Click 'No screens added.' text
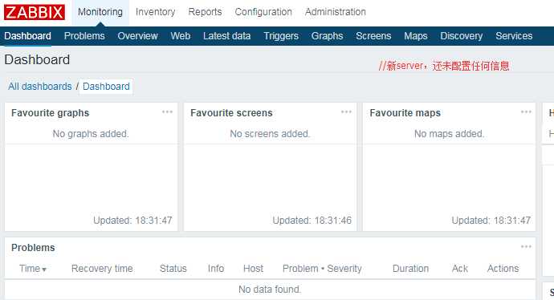This screenshot has height=300, width=554. (270, 134)
